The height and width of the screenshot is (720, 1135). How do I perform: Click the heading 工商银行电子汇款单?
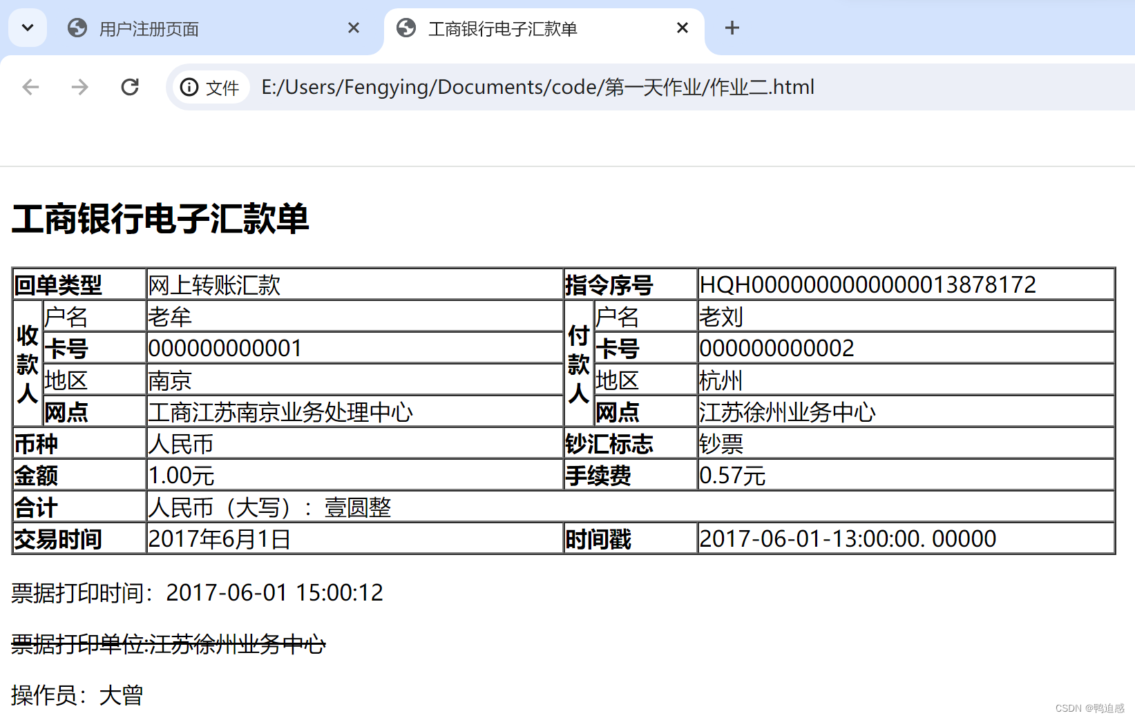[x=160, y=219]
